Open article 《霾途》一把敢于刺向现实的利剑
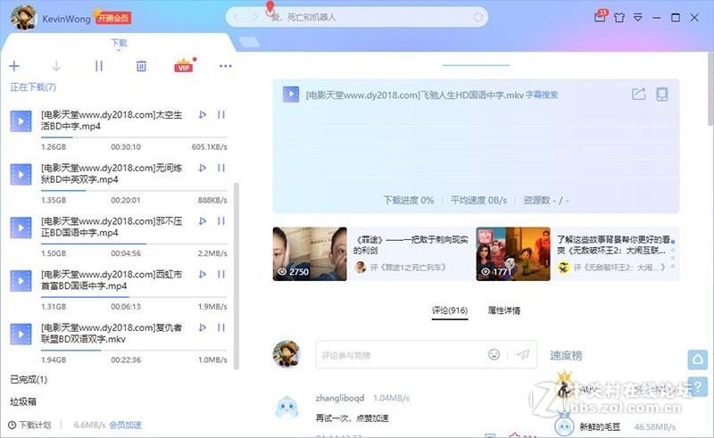Image resolution: width=714 pixels, height=438 pixels. [411, 245]
